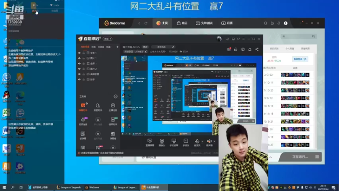Open the hamburger menu beside 正在运行
This screenshot has width=339, height=191.
pos(317,157)
